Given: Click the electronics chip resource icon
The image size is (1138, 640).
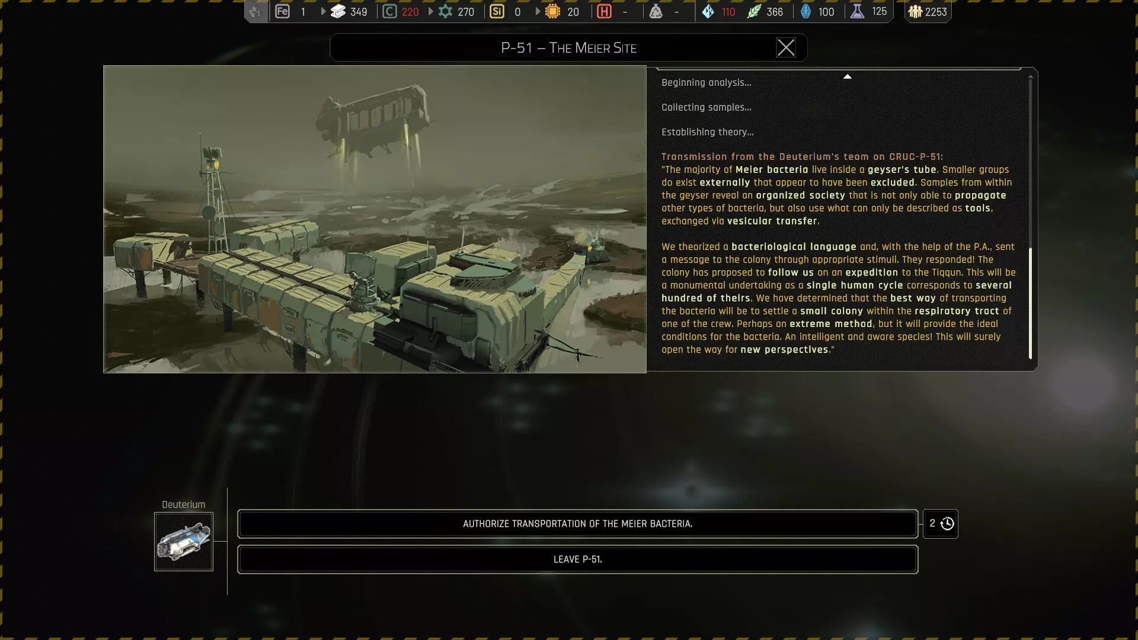Looking at the screenshot, I should click(552, 11).
